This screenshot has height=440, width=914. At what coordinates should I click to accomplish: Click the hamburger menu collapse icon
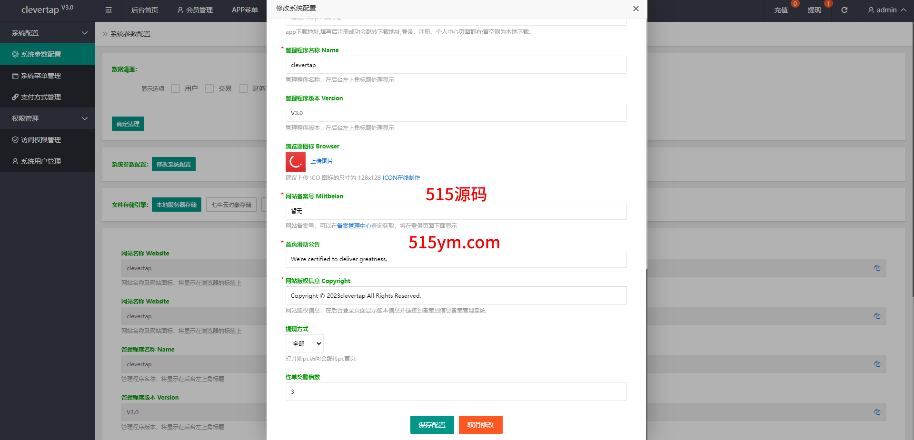[x=109, y=10]
